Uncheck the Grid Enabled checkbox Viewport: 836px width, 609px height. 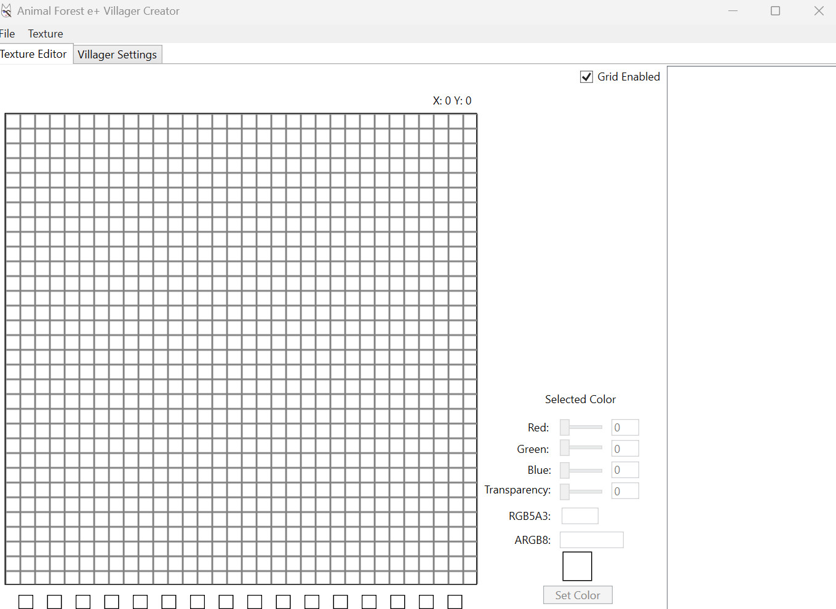pos(586,77)
